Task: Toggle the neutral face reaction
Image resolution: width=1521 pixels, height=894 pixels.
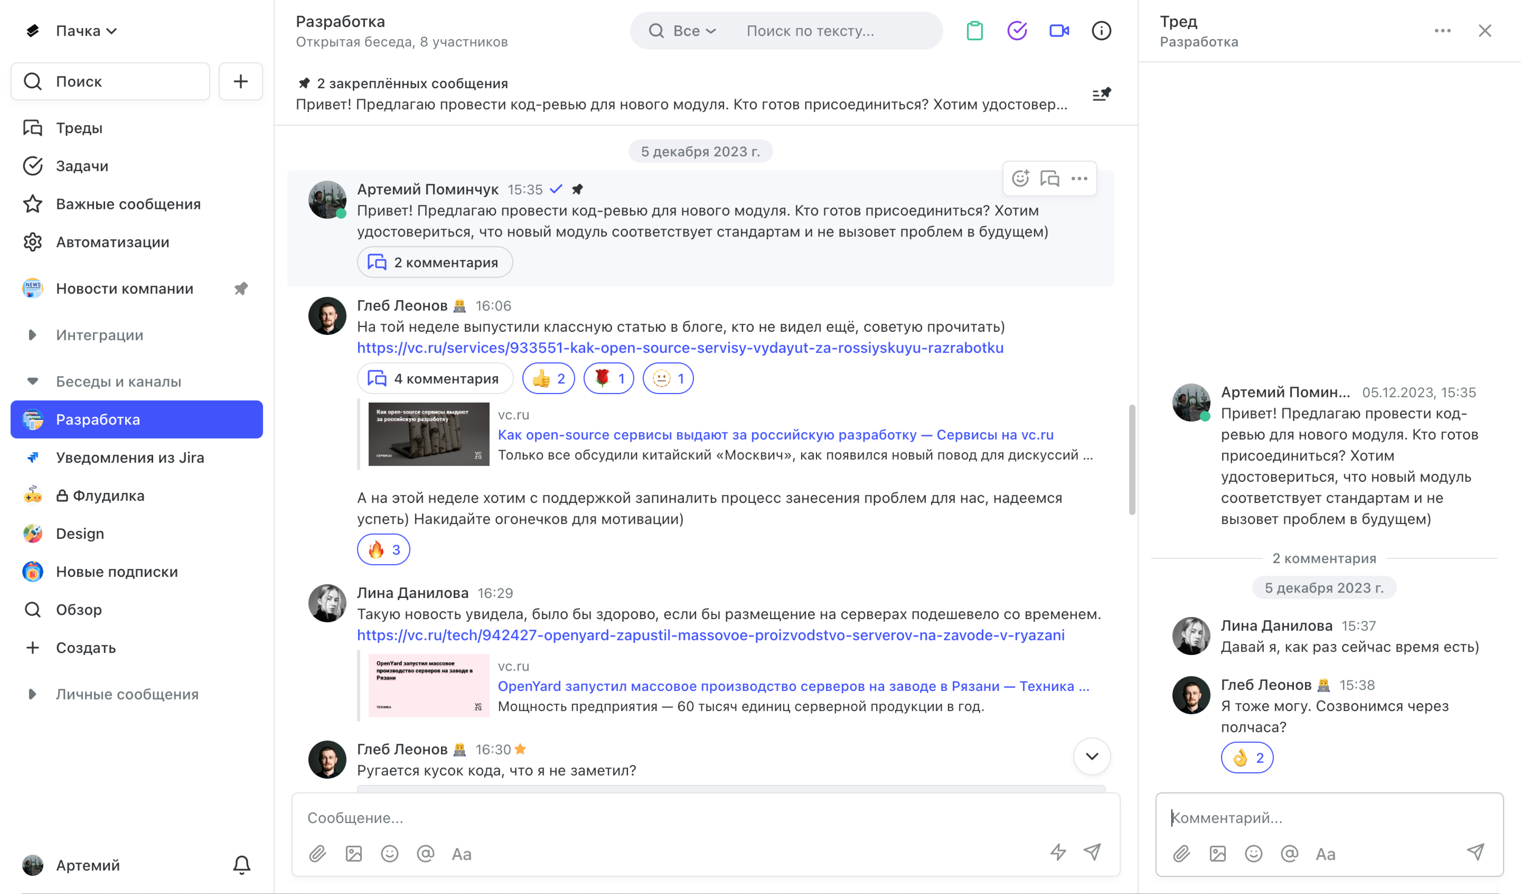Action: [x=668, y=379]
